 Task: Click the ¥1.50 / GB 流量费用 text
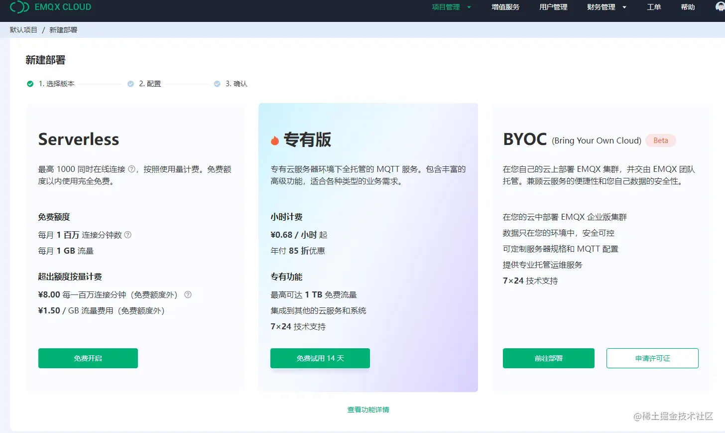102,310
